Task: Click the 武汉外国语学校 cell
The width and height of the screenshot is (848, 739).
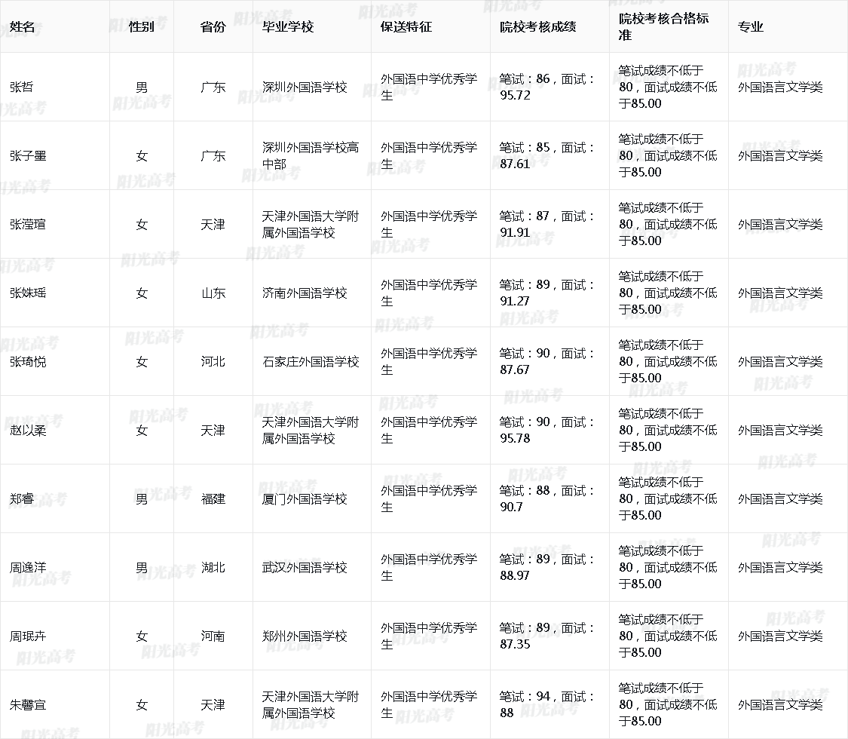Action: pyautogui.click(x=304, y=568)
